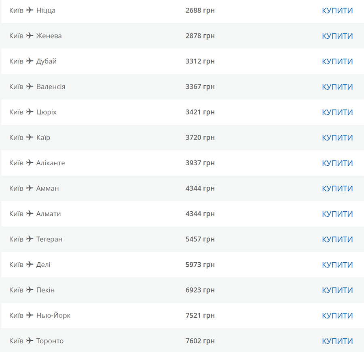Click the airplane icon in the Каїр row

point(30,137)
